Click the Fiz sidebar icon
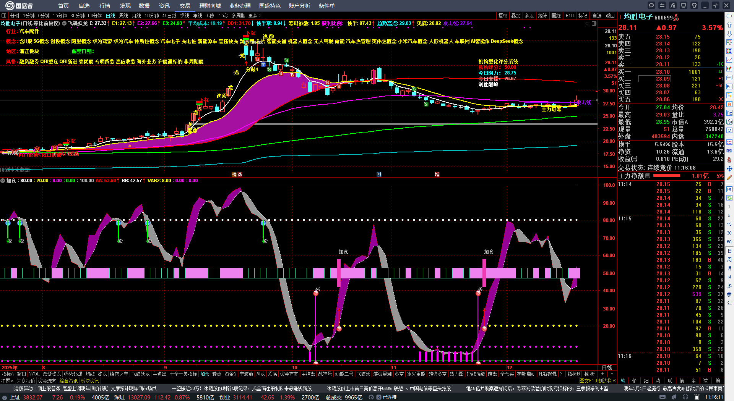Screen dimensions: 734x401 click(729, 113)
